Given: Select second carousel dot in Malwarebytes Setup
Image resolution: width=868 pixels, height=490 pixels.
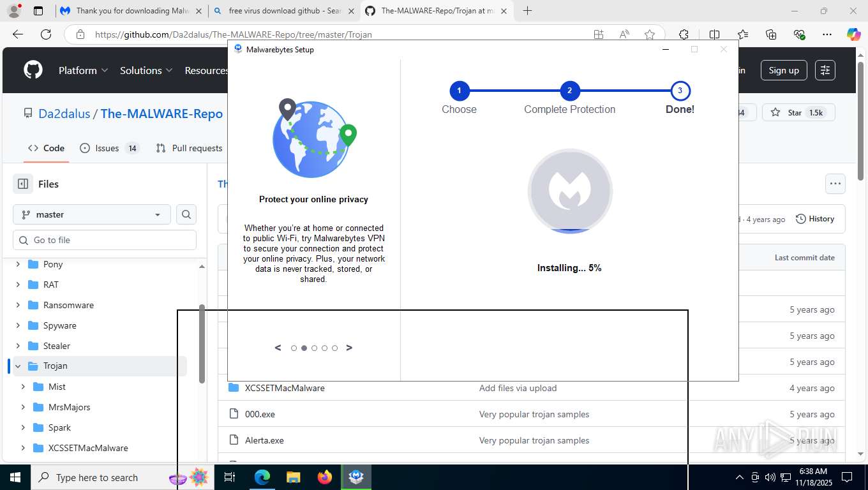Looking at the screenshot, I should [x=304, y=348].
